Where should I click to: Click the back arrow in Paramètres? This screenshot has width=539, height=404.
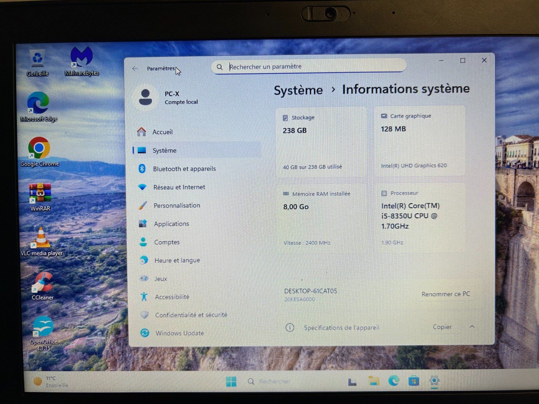point(135,68)
